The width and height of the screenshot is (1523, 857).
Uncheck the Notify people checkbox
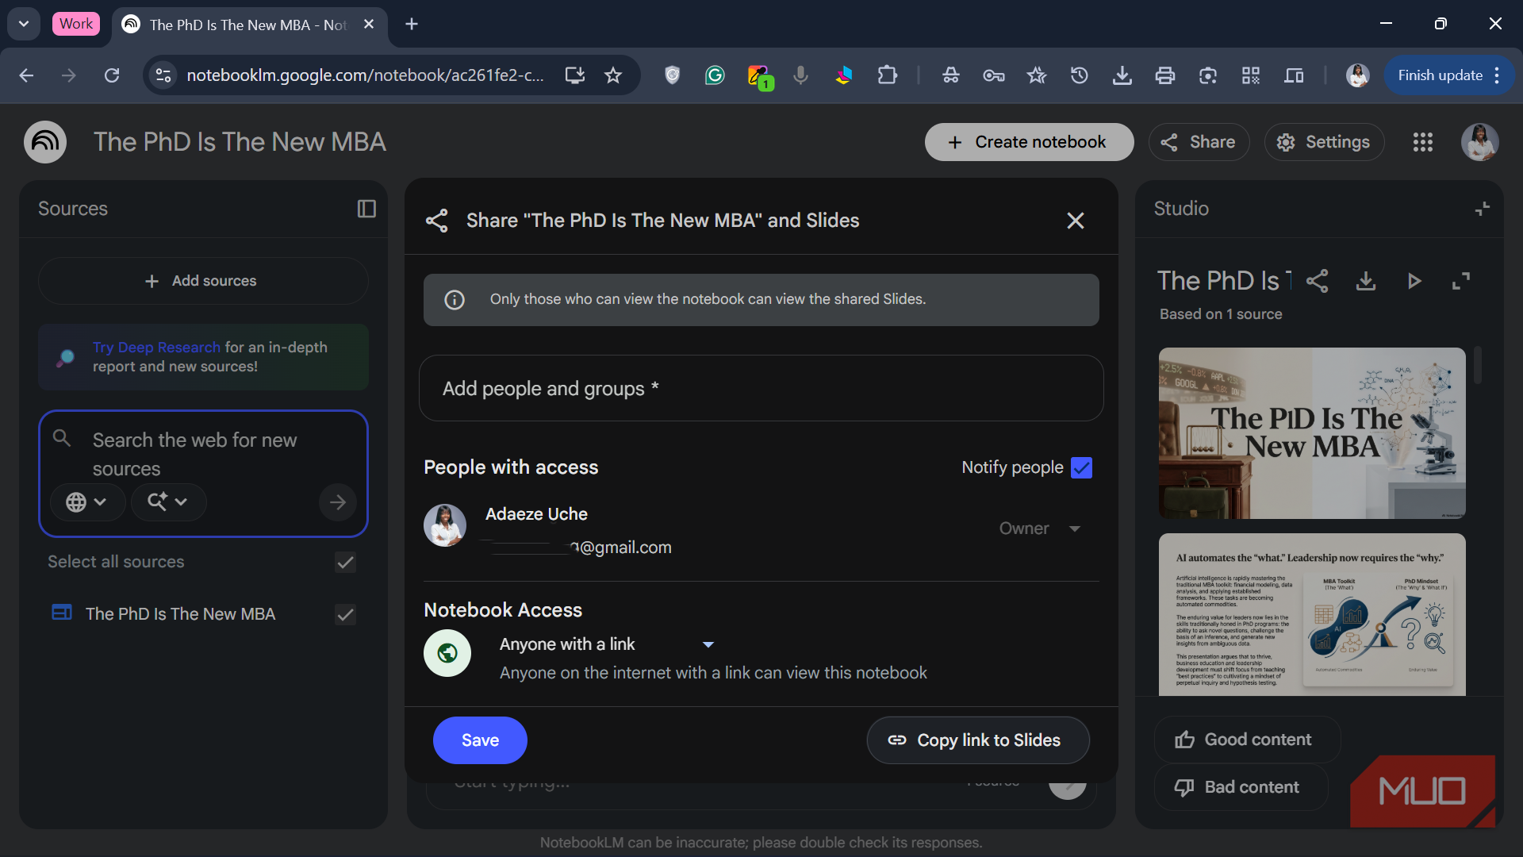[x=1081, y=468]
